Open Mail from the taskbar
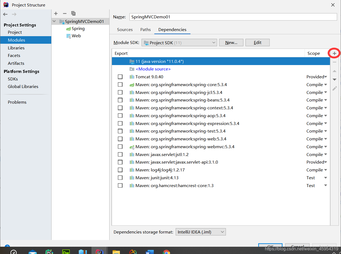Screen dimensions: 341x254 click(x=33, y=252)
